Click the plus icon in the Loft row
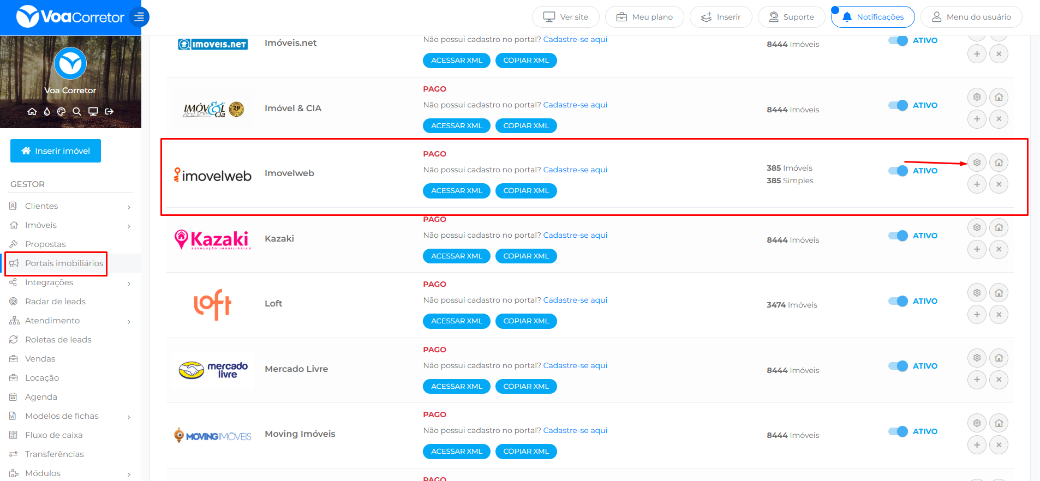This screenshot has width=1040, height=481. (x=977, y=315)
